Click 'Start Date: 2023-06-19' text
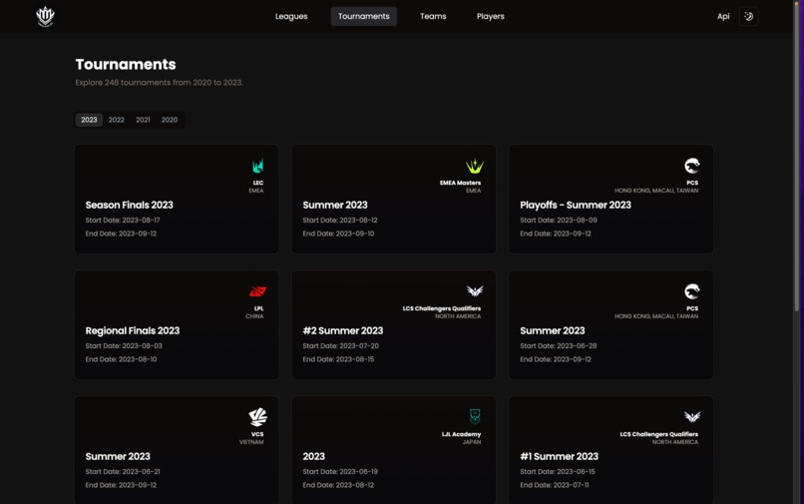Screen dimensions: 804x504 pos(340,472)
